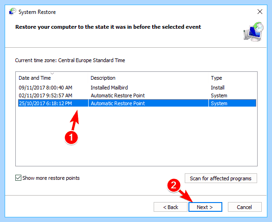Toggle Show more restore points checkbox
This screenshot has height=222, width=272.
18,178
